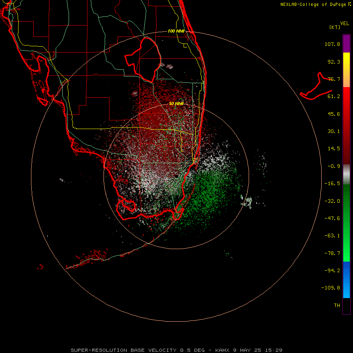
Task: Click the 76.7 velocity scale label
Action: coord(334,79)
